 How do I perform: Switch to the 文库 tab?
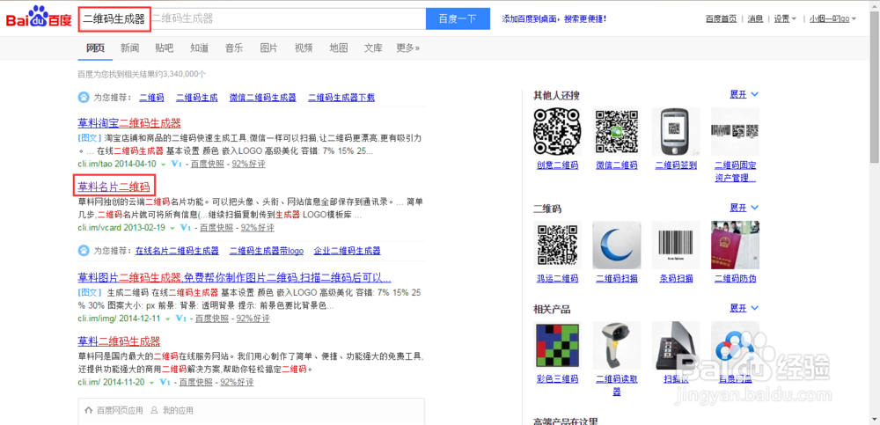[373, 48]
